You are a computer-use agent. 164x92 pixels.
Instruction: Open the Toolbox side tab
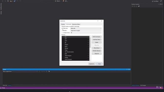1,13
